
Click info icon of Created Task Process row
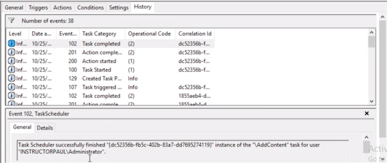[x=12, y=78]
